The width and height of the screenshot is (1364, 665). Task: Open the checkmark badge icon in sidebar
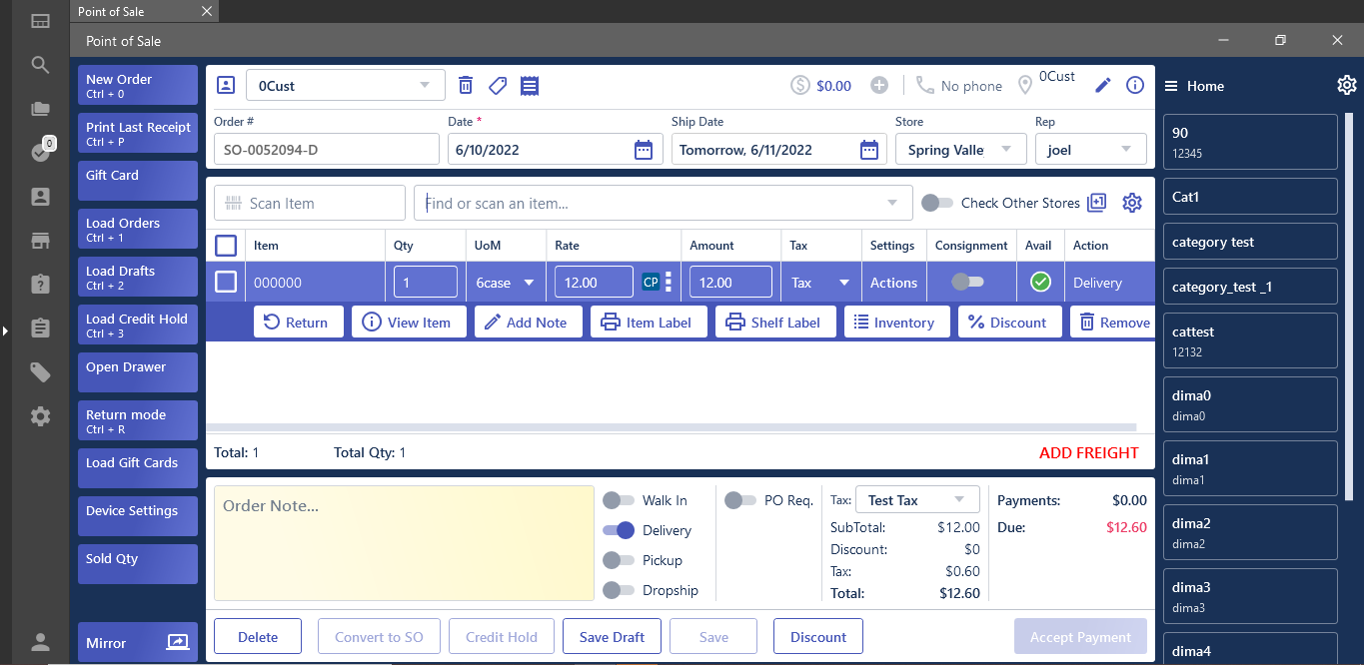tap(40, 152)
